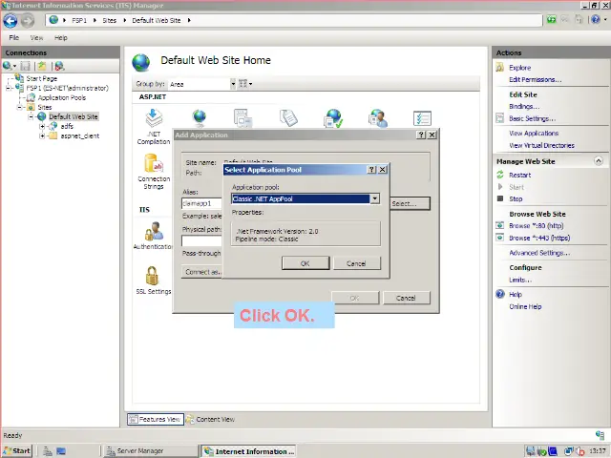
Task: Click the View Virtual Directories link
Action: 541,145
